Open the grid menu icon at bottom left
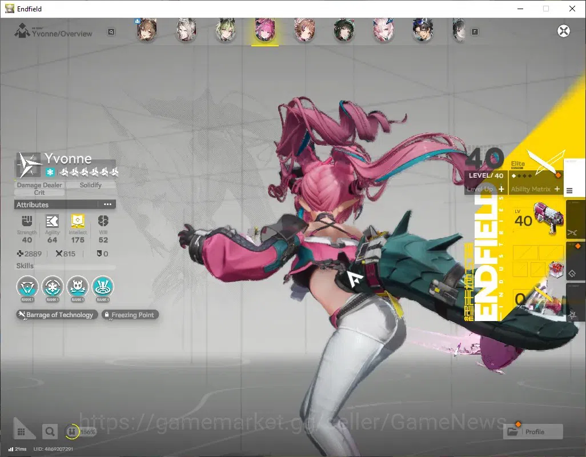The image size is (586, 457). [21, 432]
